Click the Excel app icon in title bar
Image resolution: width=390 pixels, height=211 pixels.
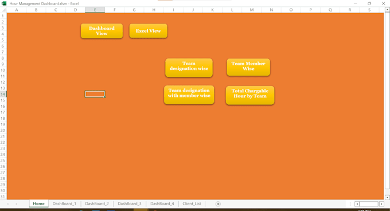[4, 3]
